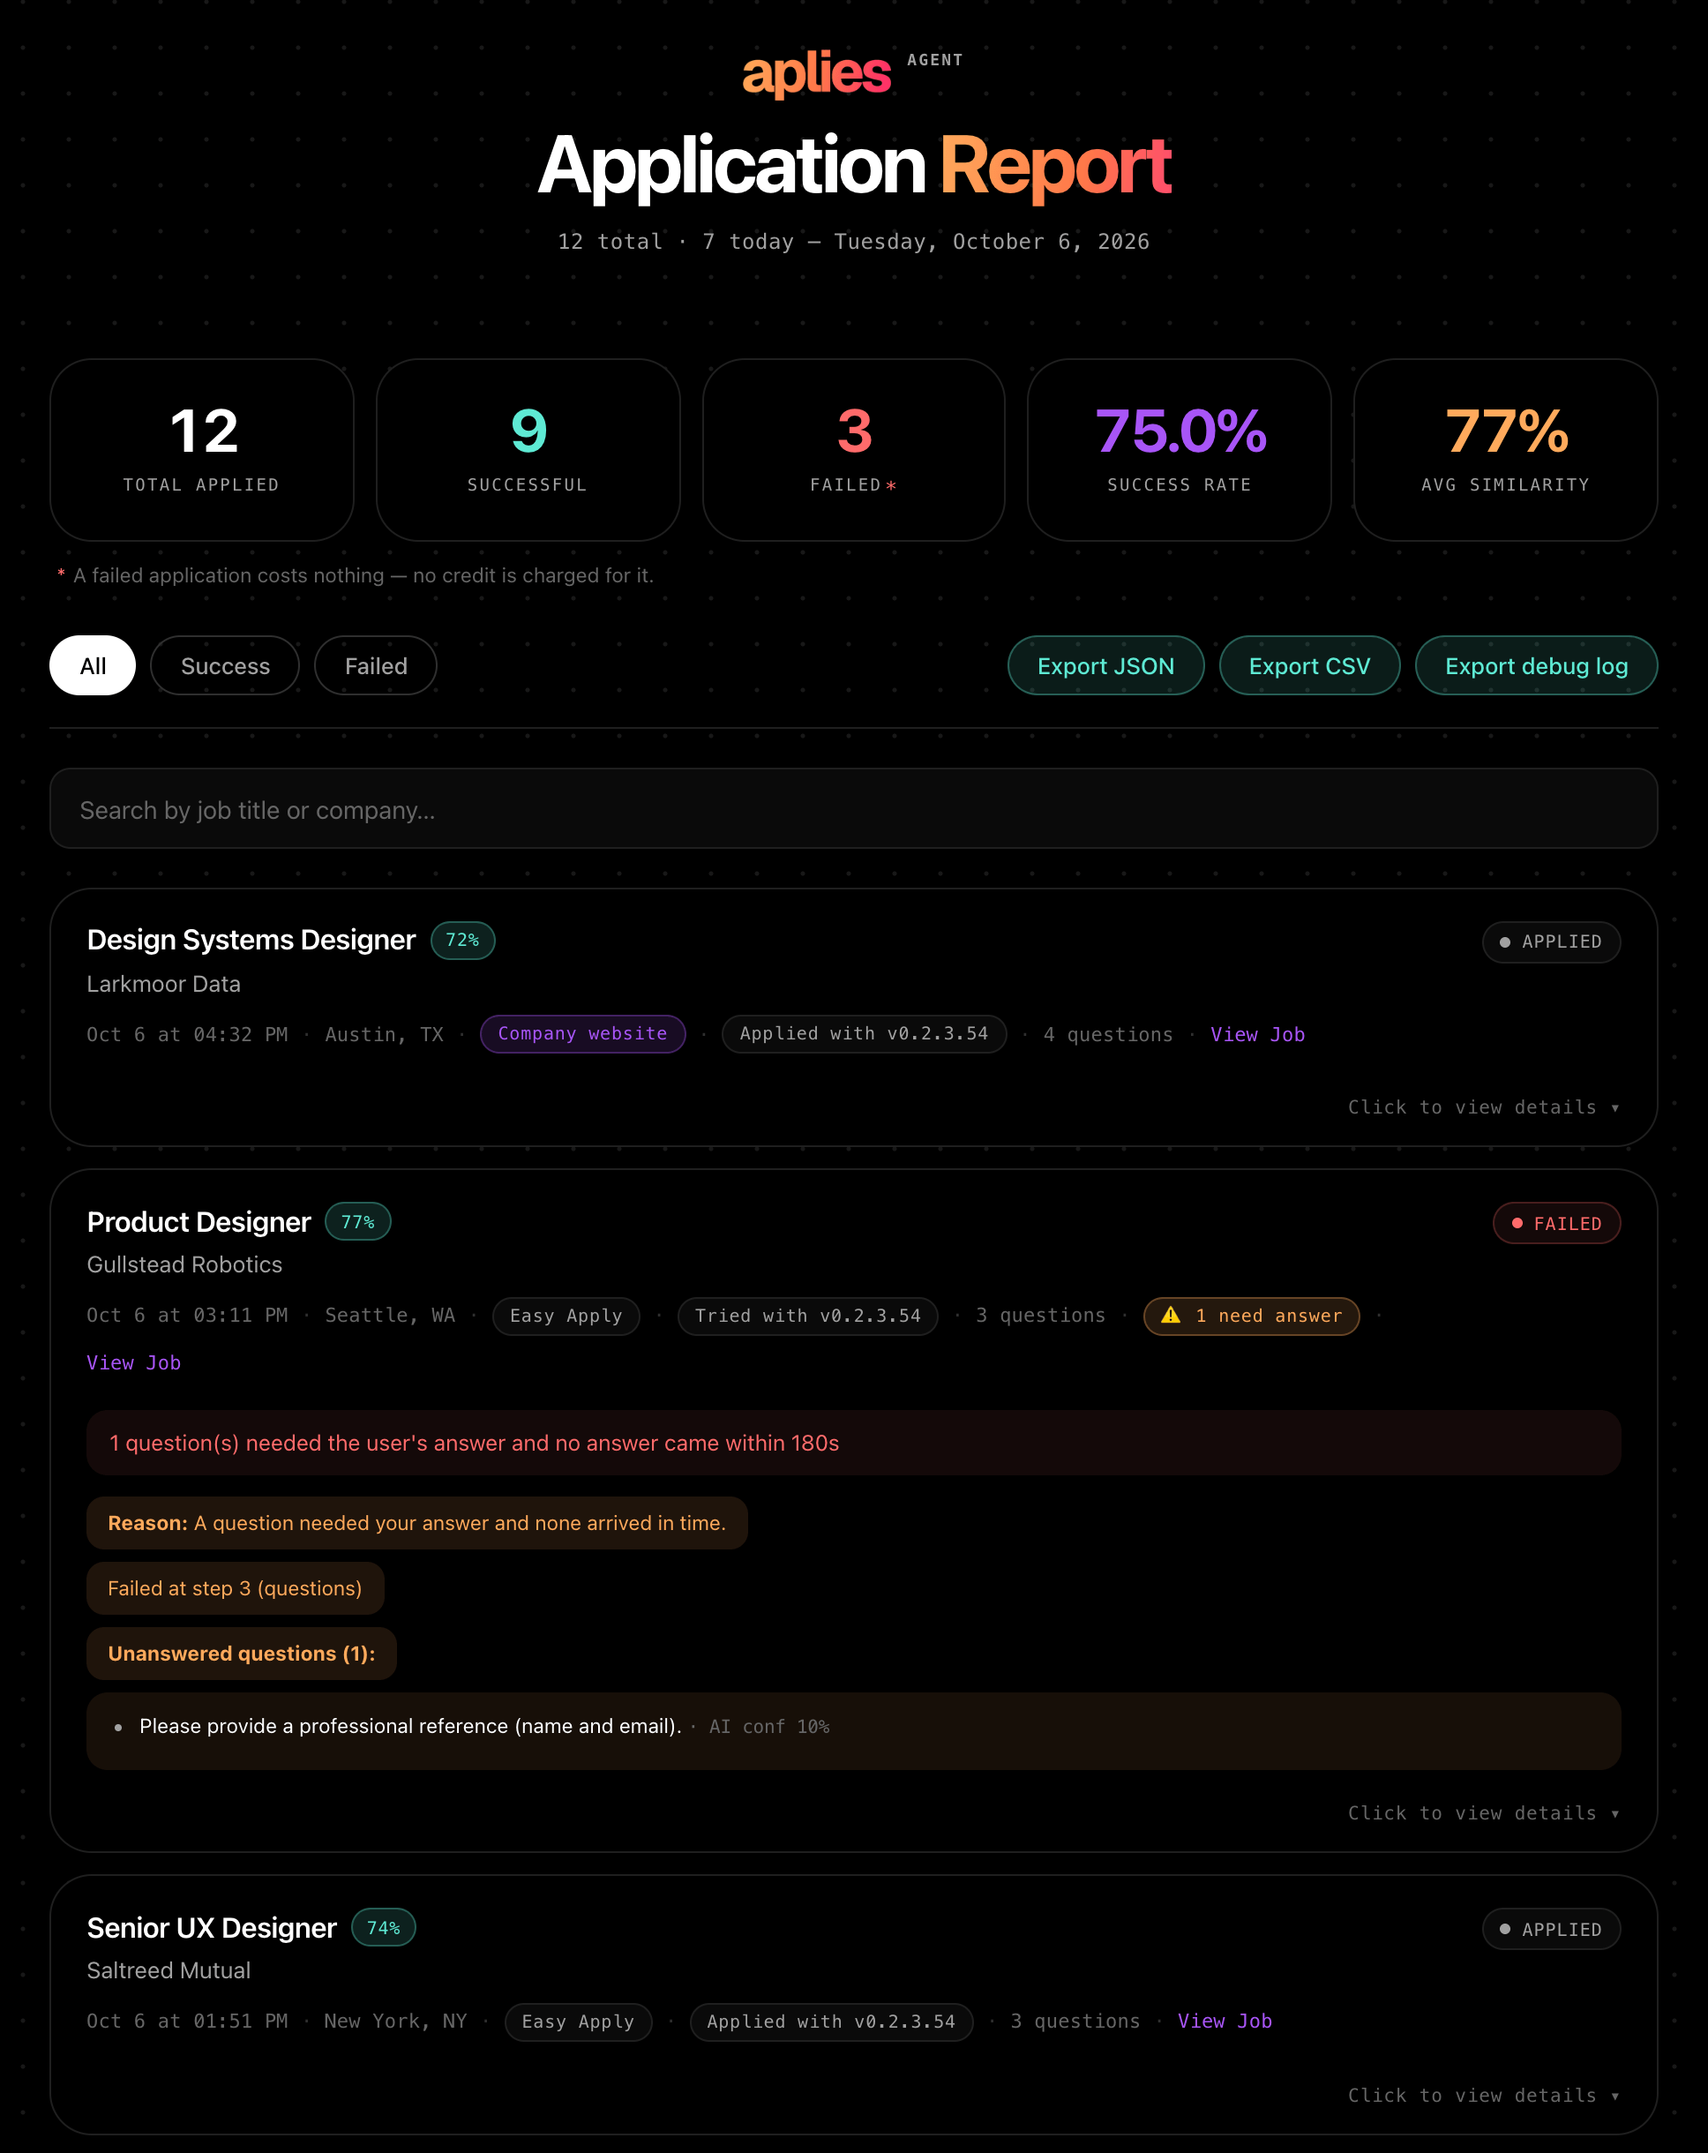This screenshot has height=2153, width=1708.
Task: Open View Job link for Product Designer
Action: (134, 1362)
